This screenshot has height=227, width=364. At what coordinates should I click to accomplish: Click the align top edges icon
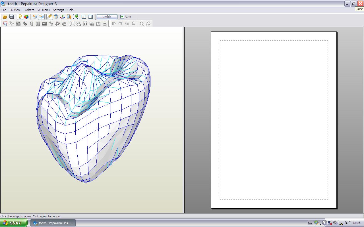(127, 24)
